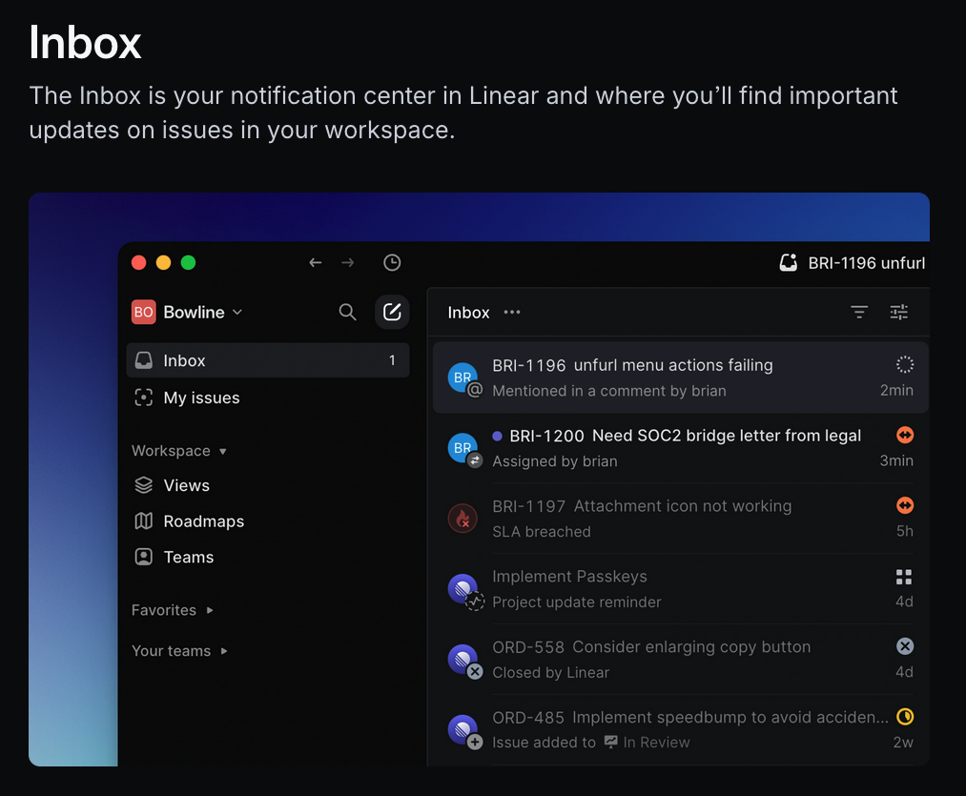The height and width of the screenshot is (796, 966).
Task: Click avatar on ORD-558 row
Action: [x=462, y=659]
